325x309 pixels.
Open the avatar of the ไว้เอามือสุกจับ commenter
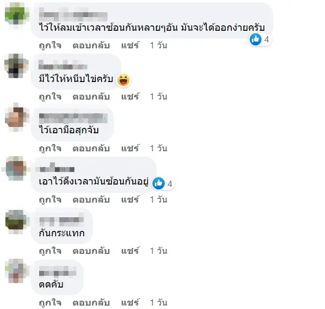(17, 117)
